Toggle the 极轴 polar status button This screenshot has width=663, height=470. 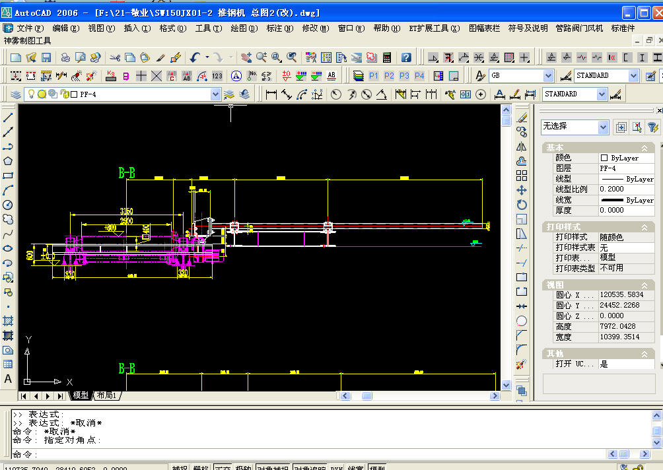244,467
